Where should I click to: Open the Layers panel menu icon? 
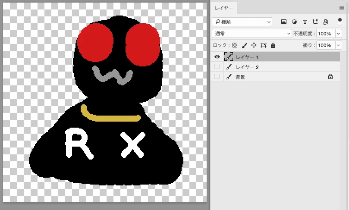click(341, 8)
